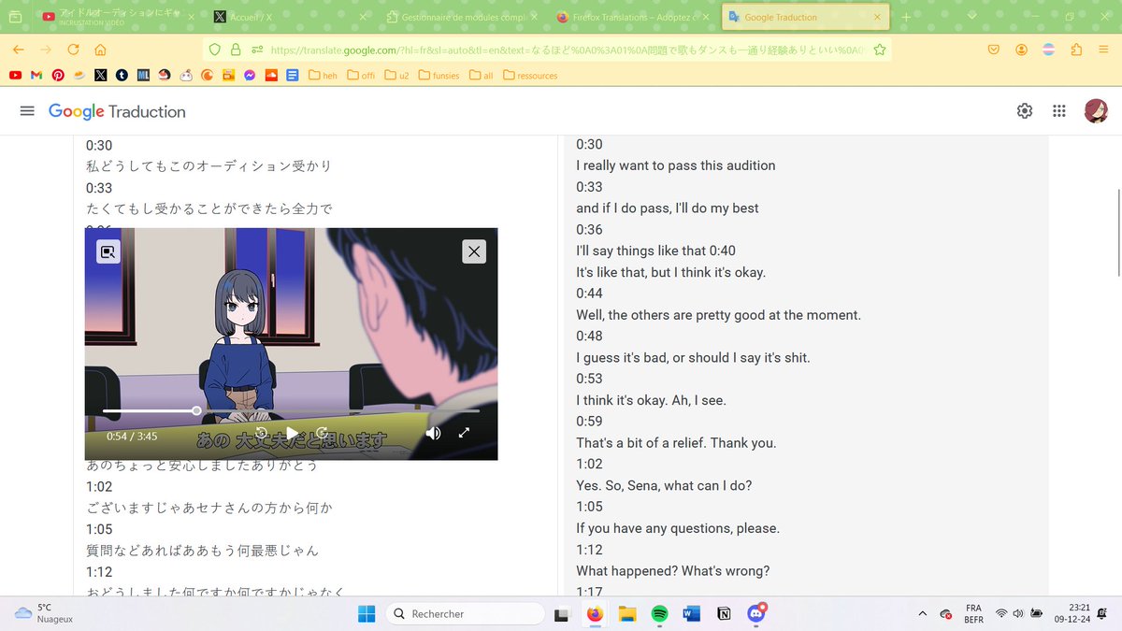Expand the all bookmarks folder
This screenshot has height=631, width=1122.
(x=482, y=75)
